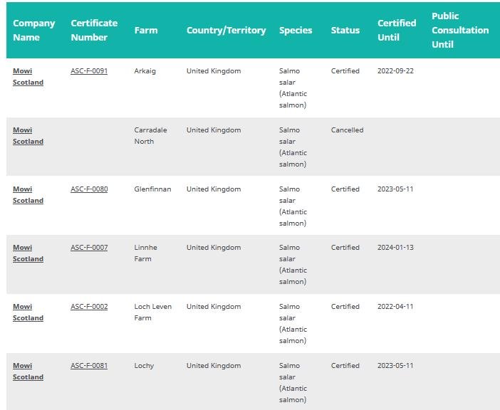Viewport: 500px width, 410px height.
Task: Open Mowi Scotland link in Carradale North row
Action: (28, 136)
